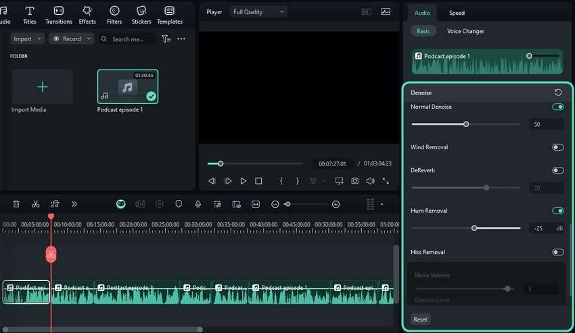The height and width of the screenshot is (333, 575).
Task: Click the timeline zoom slider
Action: (305, 205)
